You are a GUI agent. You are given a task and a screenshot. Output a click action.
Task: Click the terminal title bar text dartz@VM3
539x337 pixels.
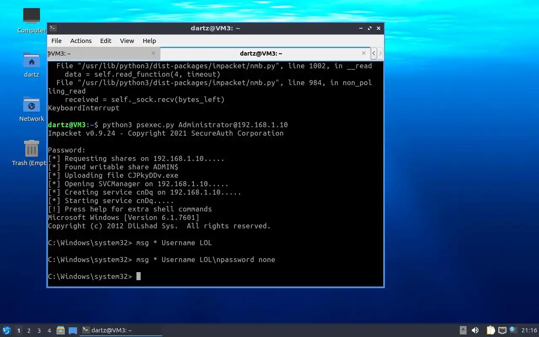pos(215,28)
